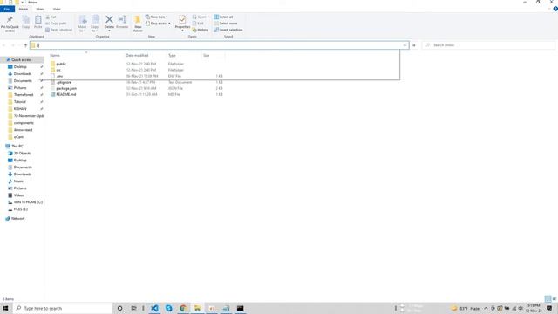The height and width of the screenshot is (314, 558).
Task: Select the .env file
Action: point(59,76)
